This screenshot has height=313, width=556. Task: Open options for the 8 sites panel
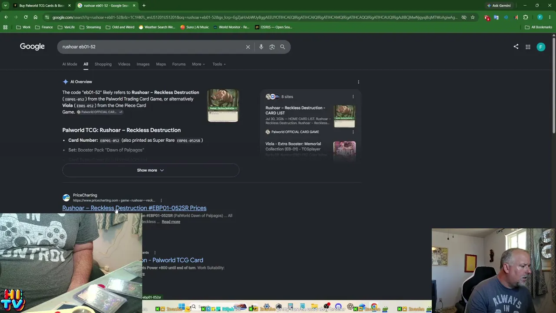[353, 97]
